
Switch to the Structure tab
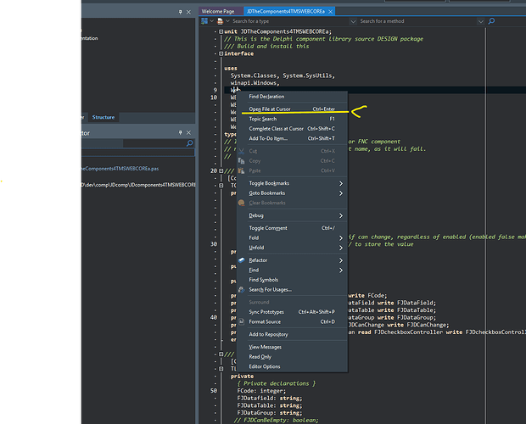tap(104, 117)
